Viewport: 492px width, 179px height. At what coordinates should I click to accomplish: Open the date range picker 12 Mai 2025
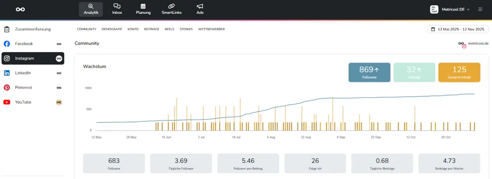click(x=458, y=29)
